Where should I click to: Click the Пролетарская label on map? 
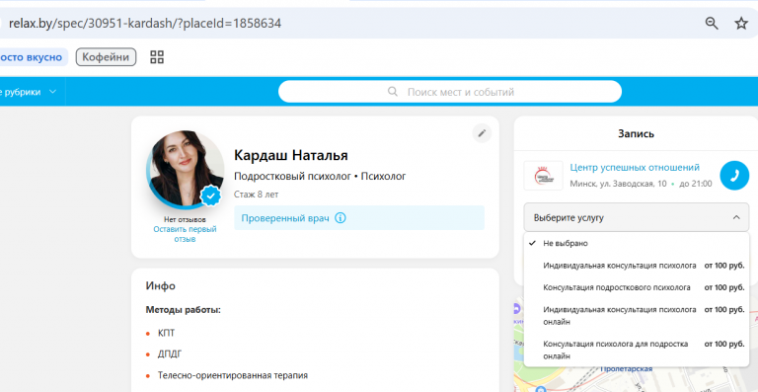click(x=627, y=369)
